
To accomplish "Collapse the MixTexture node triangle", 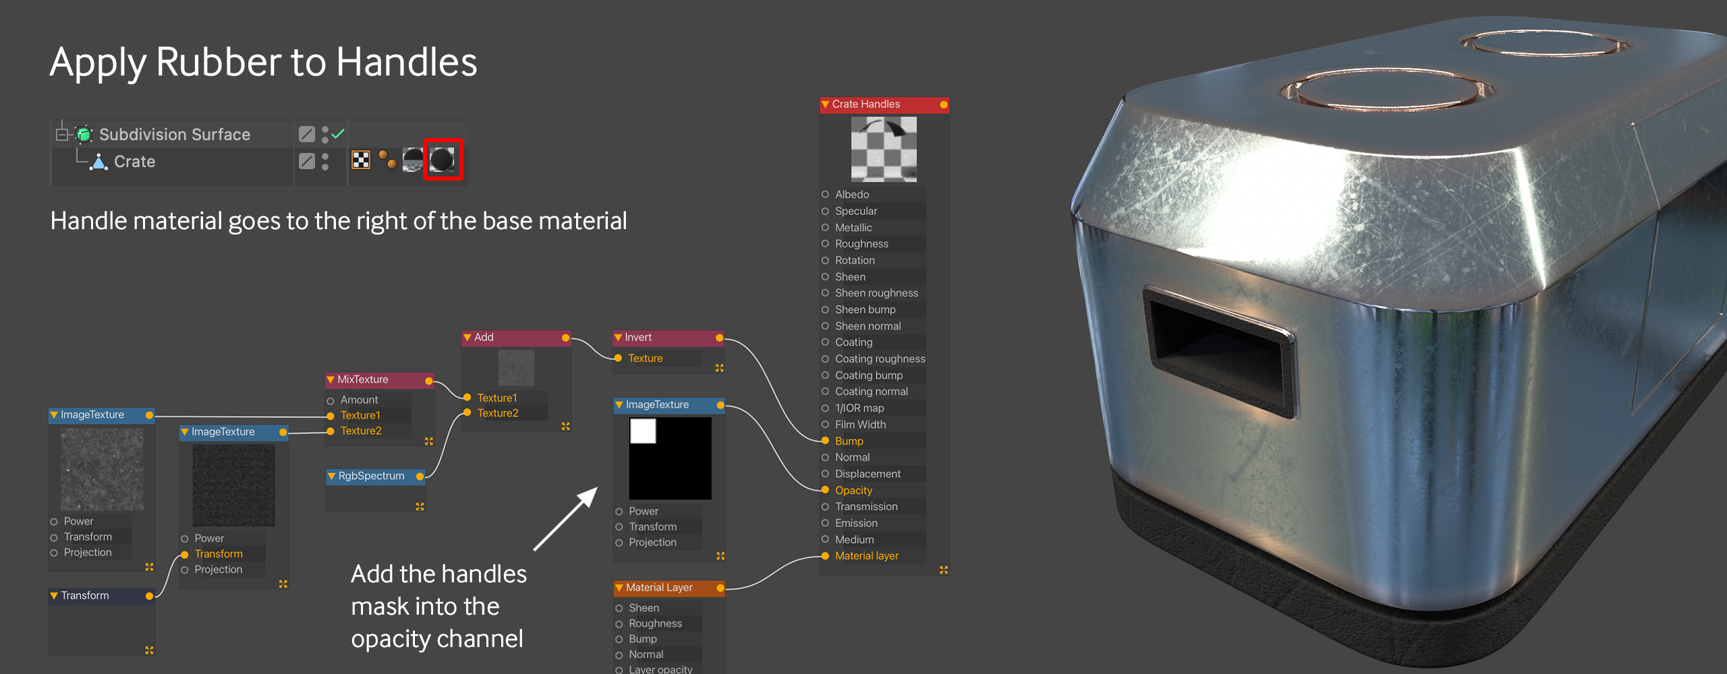I will (x=331, y=380).
